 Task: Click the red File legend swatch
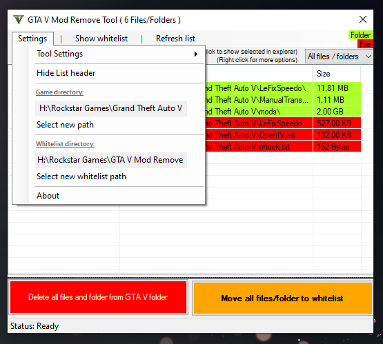pyautogui.click(x=365, y=44)
